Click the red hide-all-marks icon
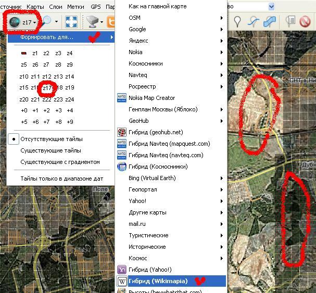Image resolution: width=316 pixels, height=293 pixels. pos(305,21)
